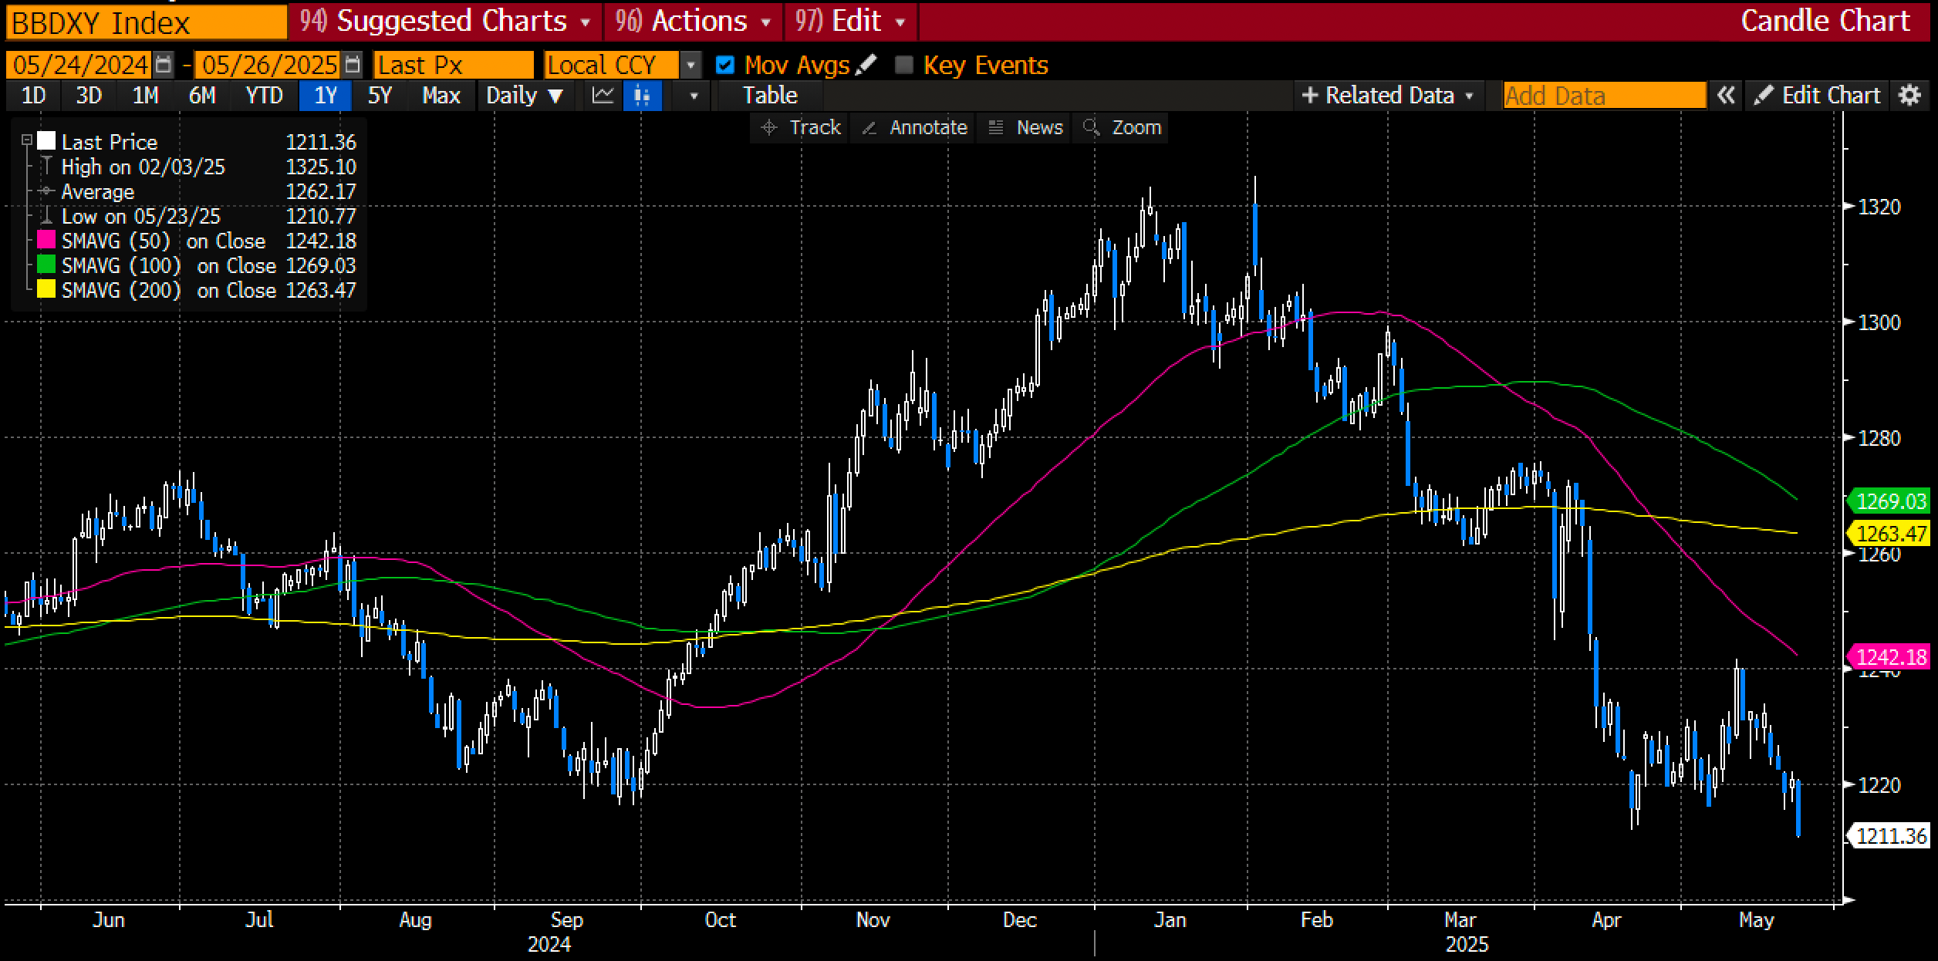Collapse the Last Price legend tree

26,140
